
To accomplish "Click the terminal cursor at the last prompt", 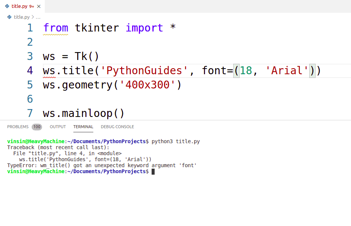I will (x=153, y=172).
